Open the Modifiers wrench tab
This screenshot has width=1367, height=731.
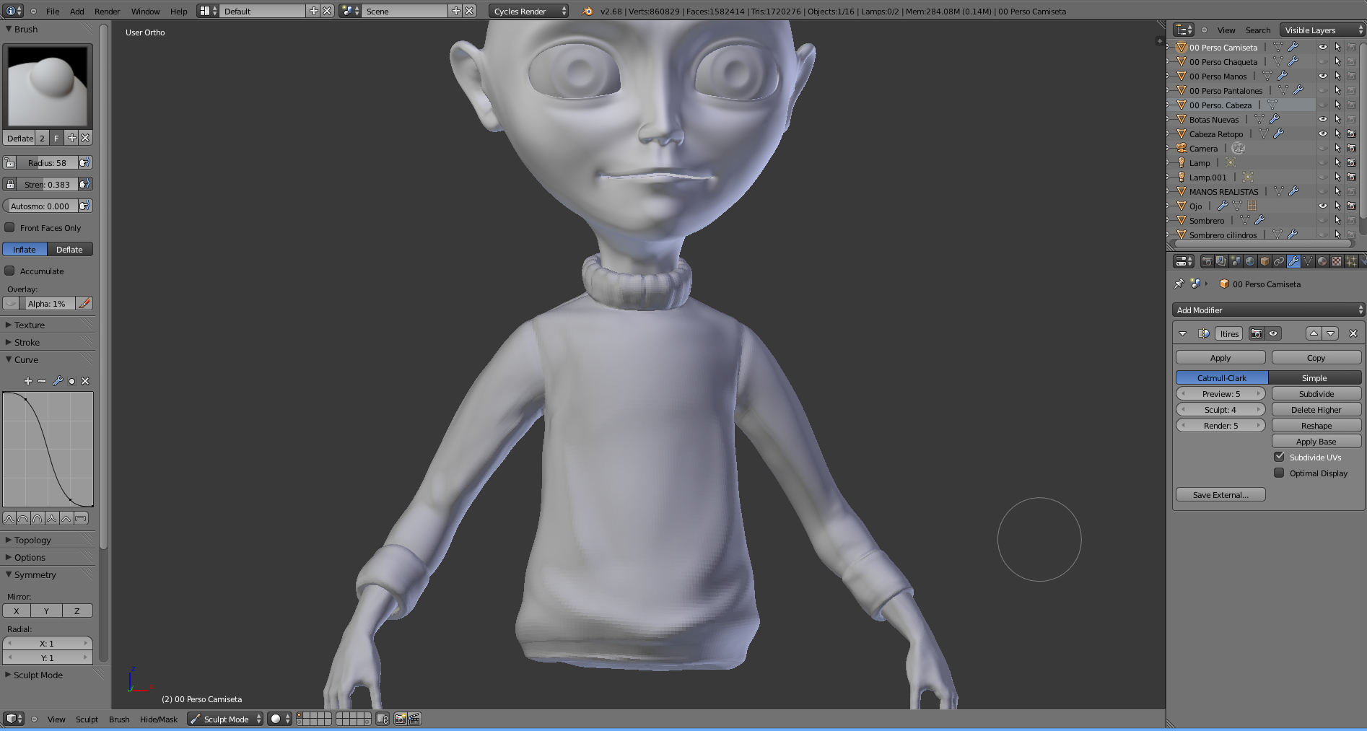tap(1293, 261)
